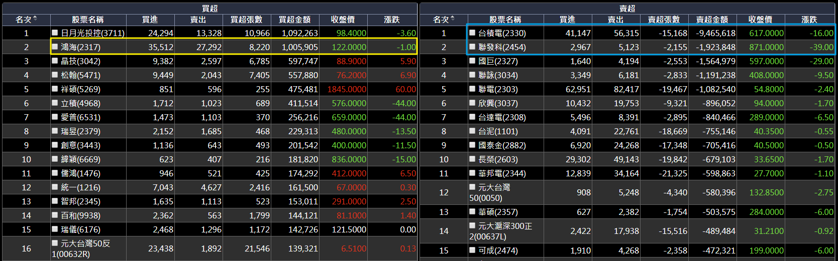The width and height of the screenshot is (838, 261).
Task: Click closing price 132.8500
Action: 766,192
